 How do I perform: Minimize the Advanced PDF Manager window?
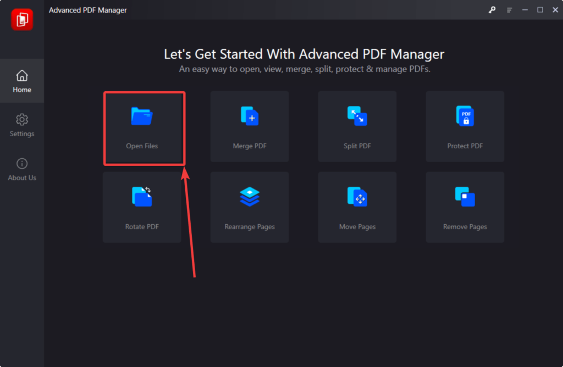(x=525, y=10)
